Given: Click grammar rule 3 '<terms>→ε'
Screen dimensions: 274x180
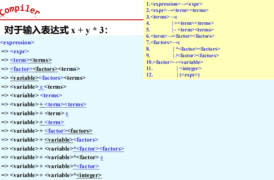Looking at the screenshot, I should (162, 17).
